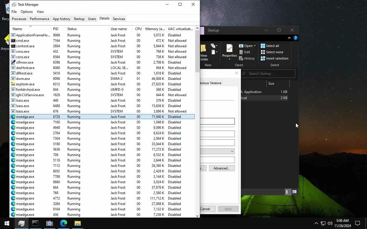The width and height of the screenshot is (367, 229).
Task: Click the Search Startup field
Action: click(268, 74)
